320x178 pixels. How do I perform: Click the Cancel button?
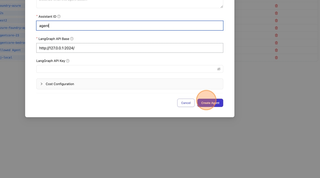(x=186, y=103)
